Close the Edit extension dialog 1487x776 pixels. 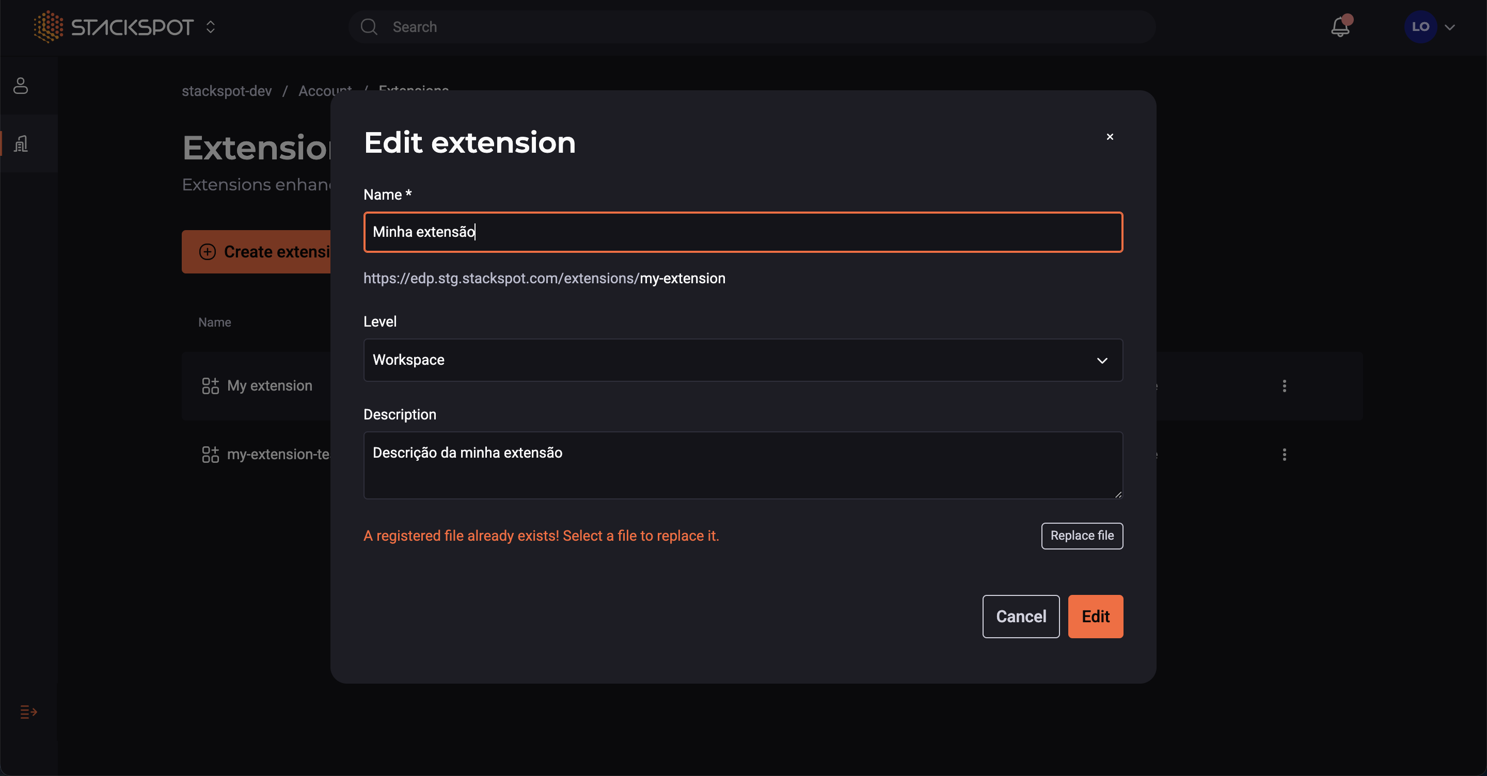pos(1110,137)
